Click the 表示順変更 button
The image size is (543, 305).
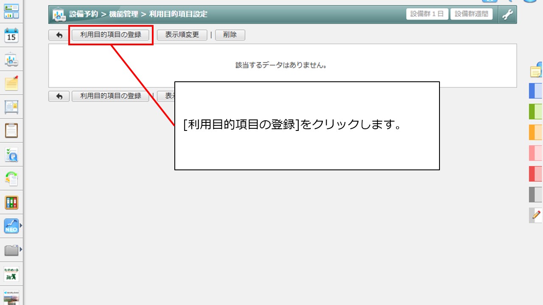[x=182, y=35]
